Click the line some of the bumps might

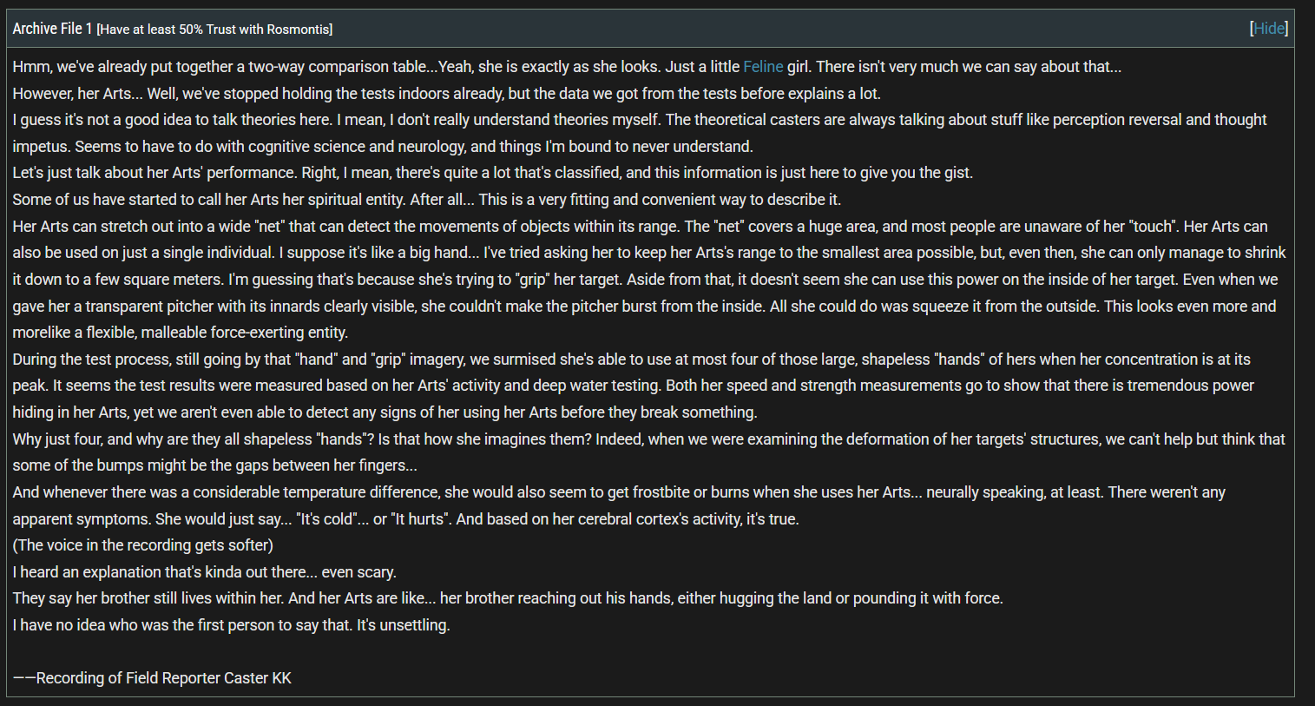214,465
